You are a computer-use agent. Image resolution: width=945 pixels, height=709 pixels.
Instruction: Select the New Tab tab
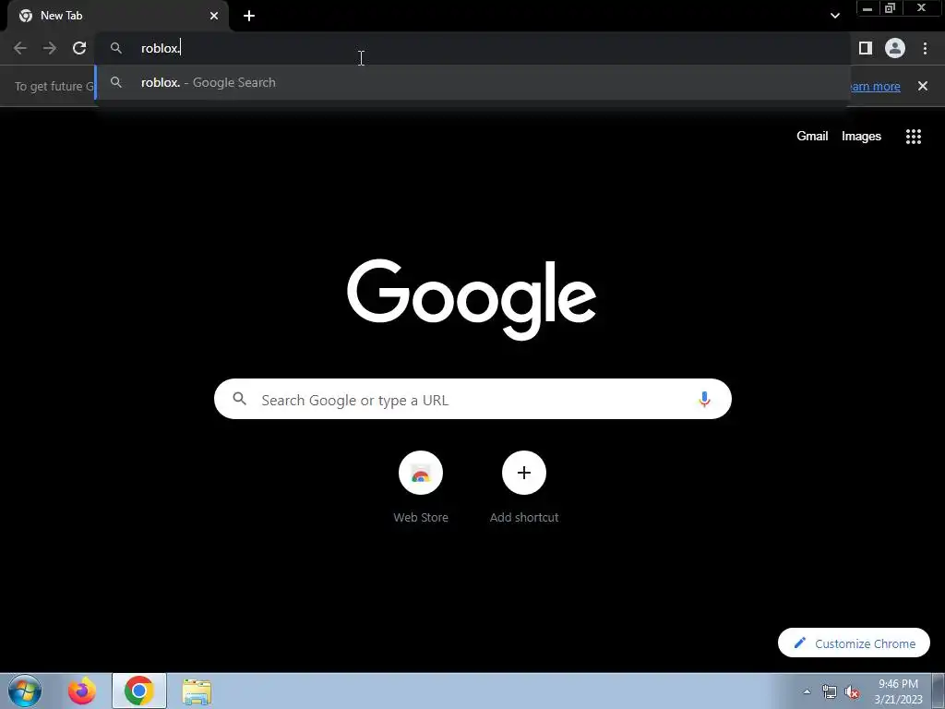click(118, 16)
